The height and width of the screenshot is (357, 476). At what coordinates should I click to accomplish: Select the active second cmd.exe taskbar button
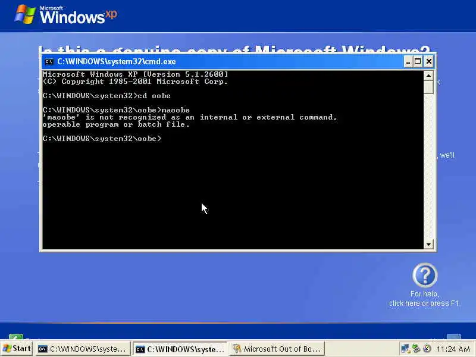click(180, 349)
